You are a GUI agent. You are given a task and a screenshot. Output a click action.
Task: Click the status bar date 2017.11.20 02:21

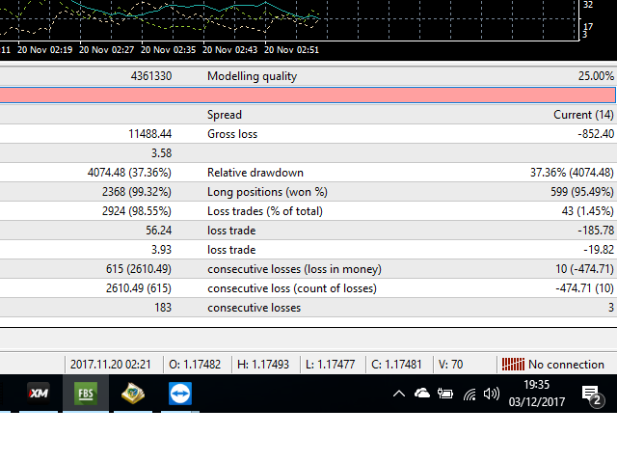tap(109, 365)
